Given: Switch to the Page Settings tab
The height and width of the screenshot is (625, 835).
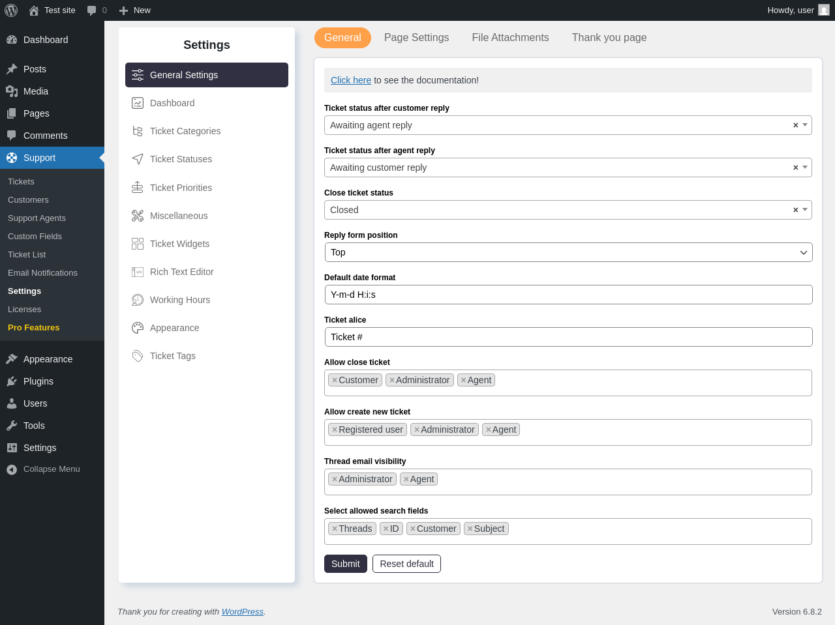Looking at the screenshot, I should click(416, 38).
